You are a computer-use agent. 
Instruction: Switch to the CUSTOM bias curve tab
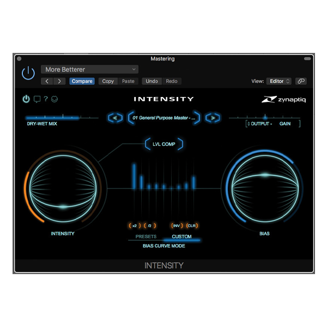click(181, 237)
